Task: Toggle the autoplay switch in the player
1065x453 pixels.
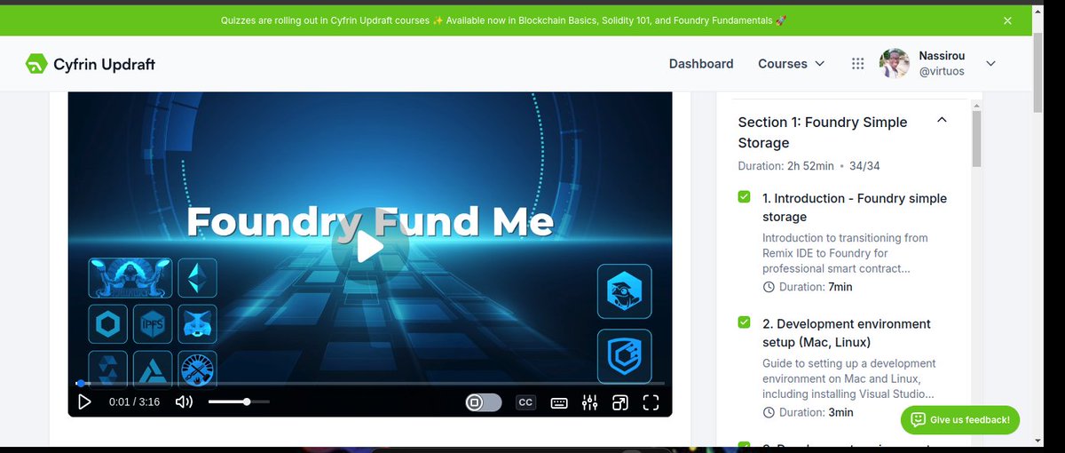Action: 484,402
